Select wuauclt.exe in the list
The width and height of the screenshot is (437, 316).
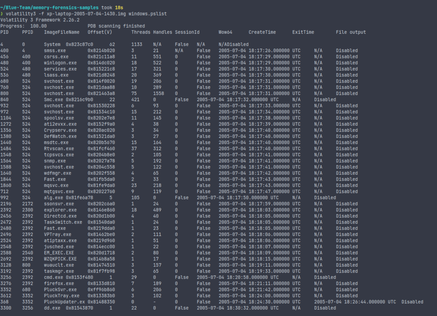(x=59, y=265)
